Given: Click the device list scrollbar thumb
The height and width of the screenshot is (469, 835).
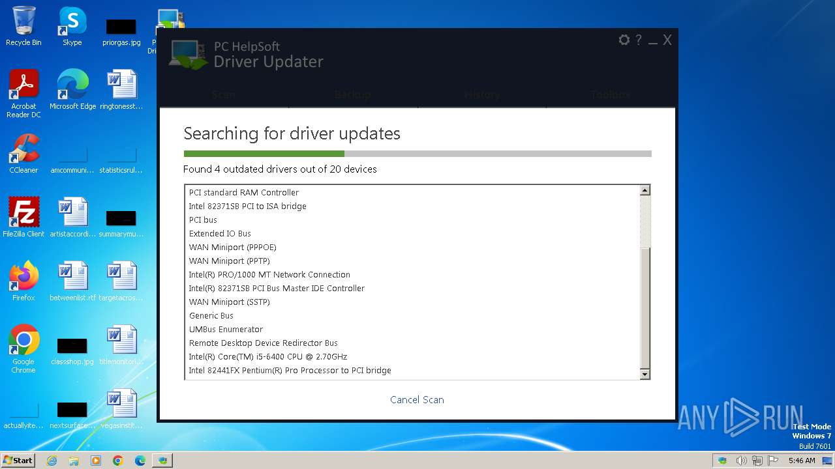Looking at the screenshot, I should click(645, 309).
